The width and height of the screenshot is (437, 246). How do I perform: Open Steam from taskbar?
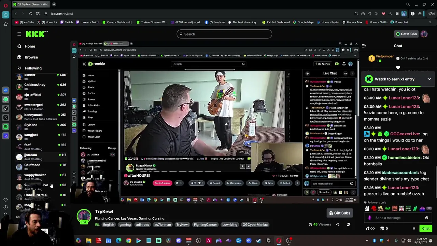click(258, 241)
